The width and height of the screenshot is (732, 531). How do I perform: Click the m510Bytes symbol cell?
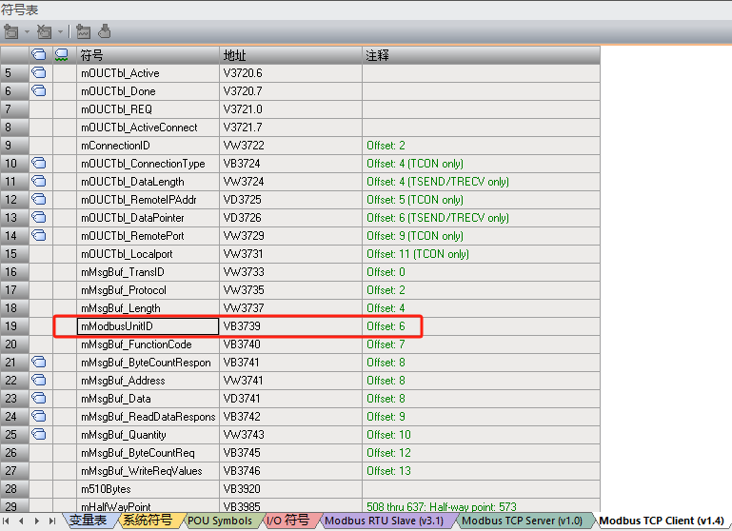point(148,488)
